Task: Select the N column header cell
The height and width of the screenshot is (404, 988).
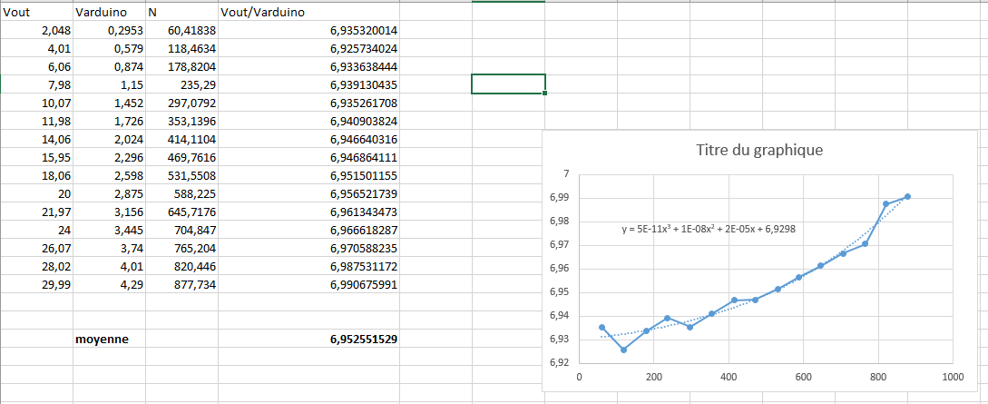Action: tap(181, 11)
